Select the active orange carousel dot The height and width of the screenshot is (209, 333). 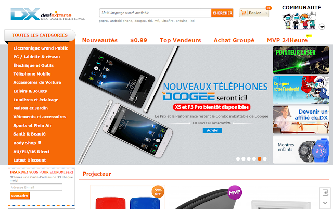tap(259, 159)
